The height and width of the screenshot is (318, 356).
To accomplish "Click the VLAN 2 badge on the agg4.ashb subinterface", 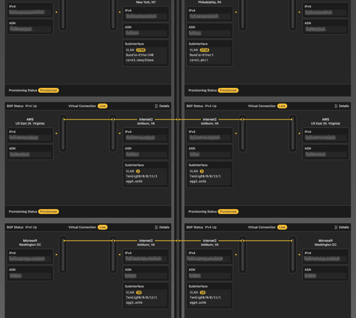I will coord(139,171).
